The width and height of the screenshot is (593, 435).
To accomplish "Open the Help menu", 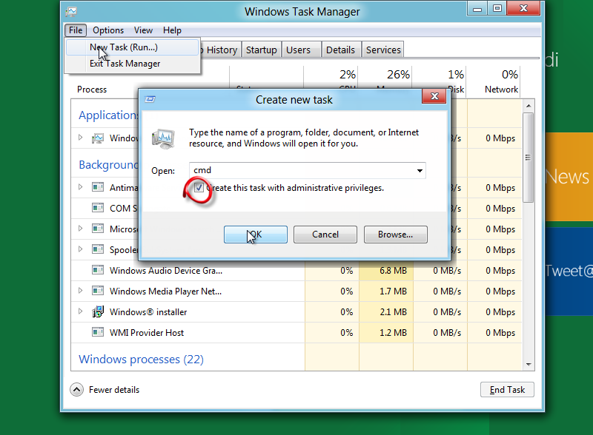I will click(x=172, y=30).
